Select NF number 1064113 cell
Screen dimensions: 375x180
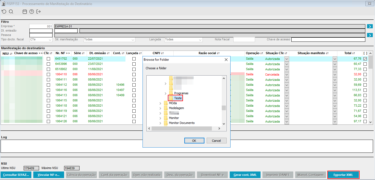pos(61,95)
